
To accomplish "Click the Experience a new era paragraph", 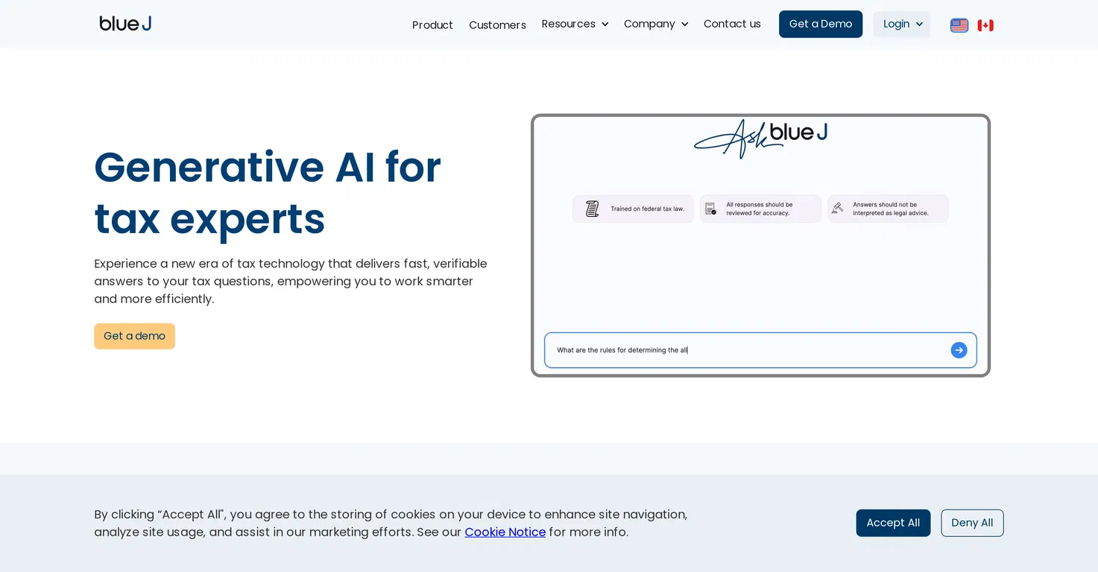I will pos(291,282).
